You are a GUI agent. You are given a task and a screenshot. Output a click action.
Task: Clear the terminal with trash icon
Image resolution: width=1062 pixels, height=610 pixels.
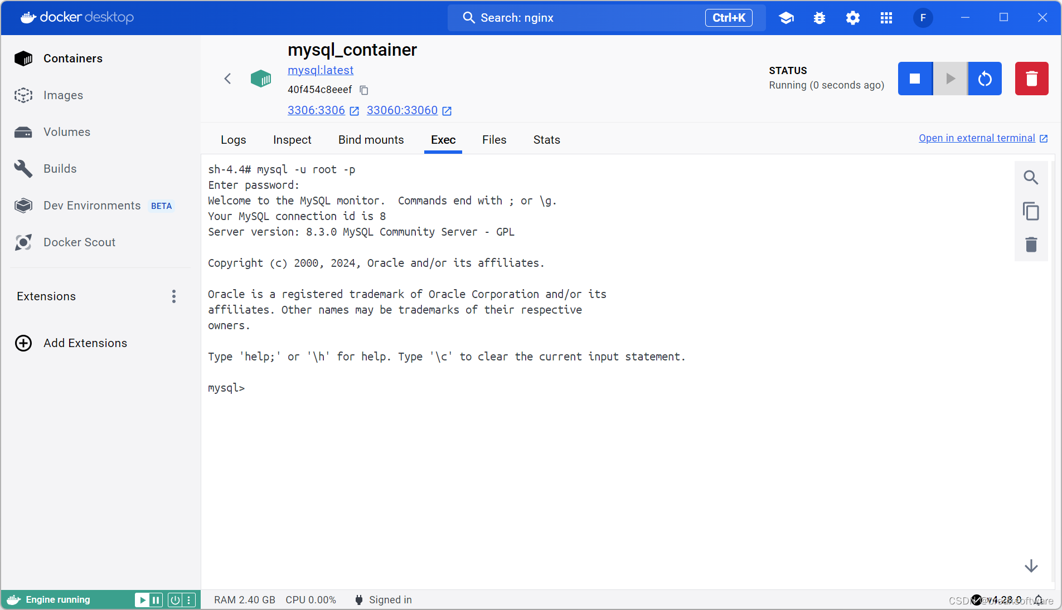coord(1031,245)
